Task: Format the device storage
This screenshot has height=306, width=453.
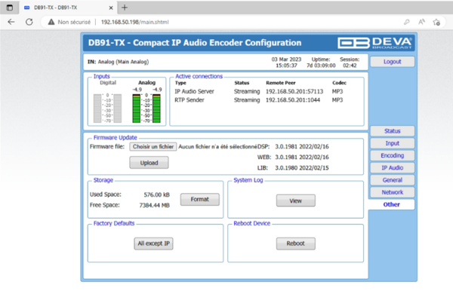Action: pyautogui.click(x=199, y=199)
